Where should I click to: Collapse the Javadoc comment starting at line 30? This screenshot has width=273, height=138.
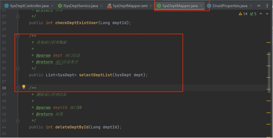pos(18,36)
